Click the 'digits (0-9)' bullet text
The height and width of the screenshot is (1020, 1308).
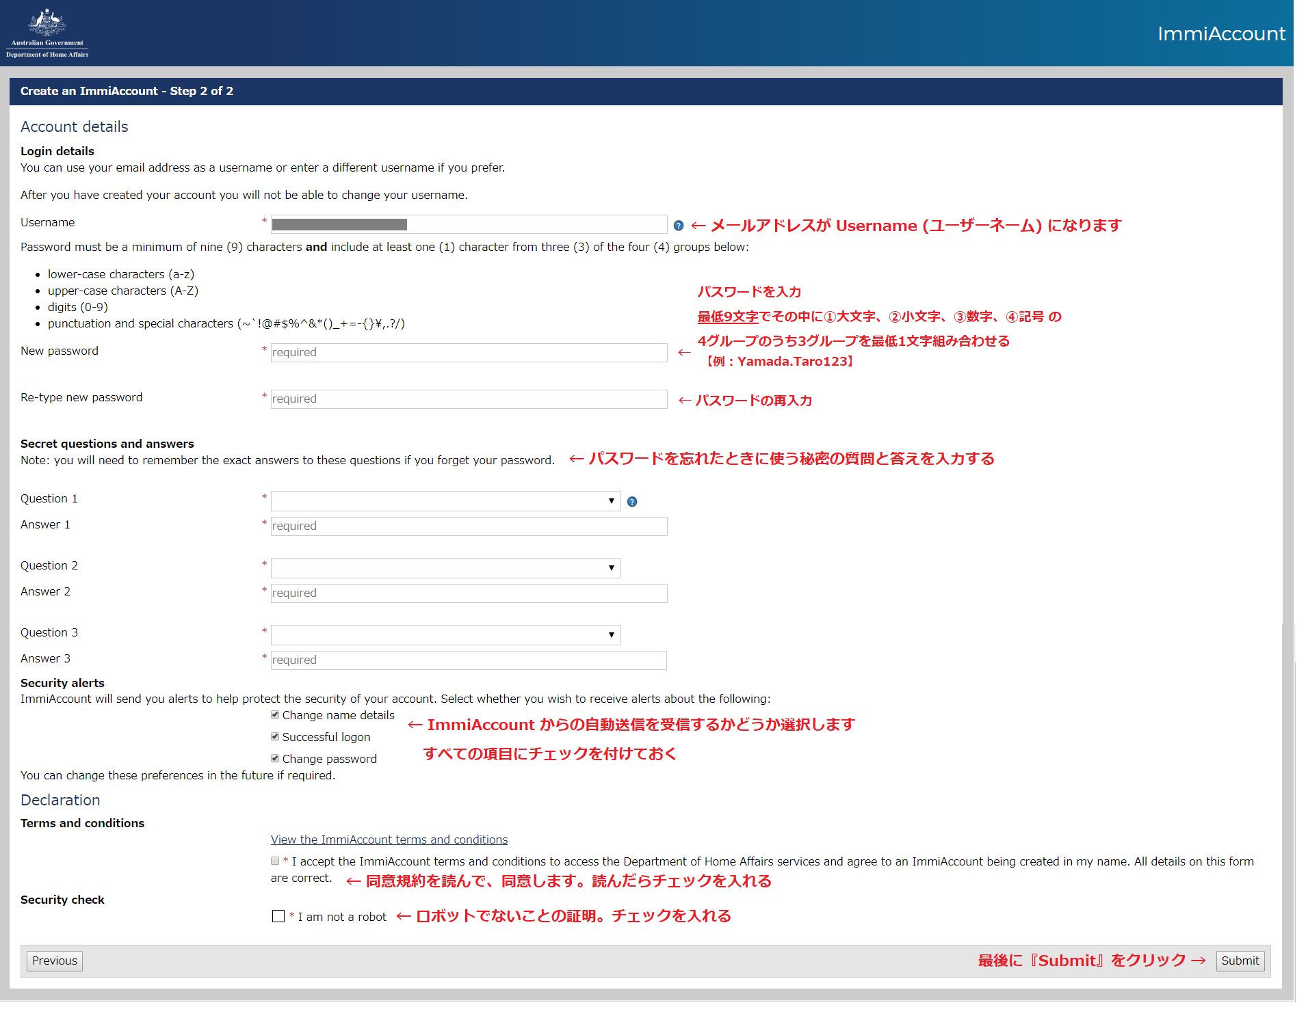[x=78, y=307]
